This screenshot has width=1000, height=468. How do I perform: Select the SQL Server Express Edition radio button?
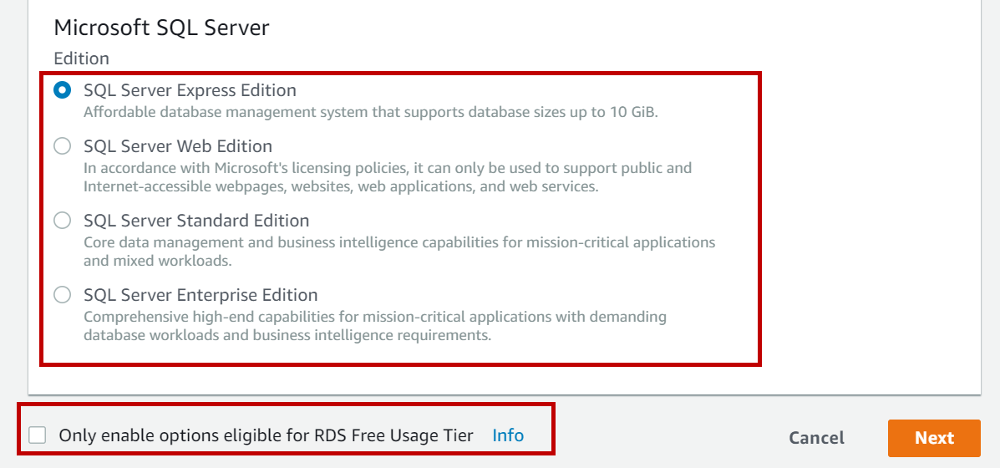(x=63, y=90)
